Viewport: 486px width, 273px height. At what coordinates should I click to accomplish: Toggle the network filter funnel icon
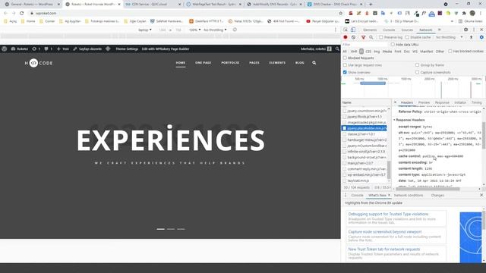tap(363, 37)
